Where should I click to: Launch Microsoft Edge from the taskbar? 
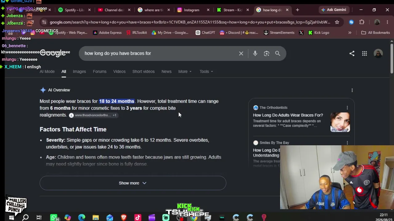(82, 218)
